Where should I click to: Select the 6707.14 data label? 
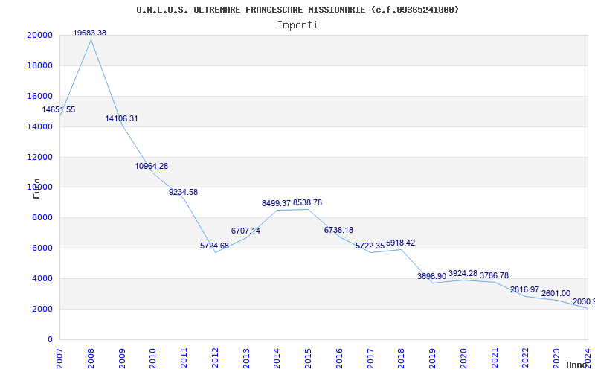[x=245, y=231]
